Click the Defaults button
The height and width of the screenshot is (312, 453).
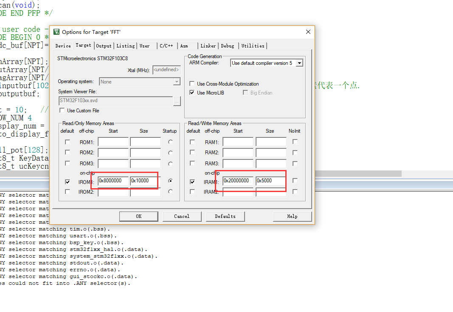coord(225,216)
